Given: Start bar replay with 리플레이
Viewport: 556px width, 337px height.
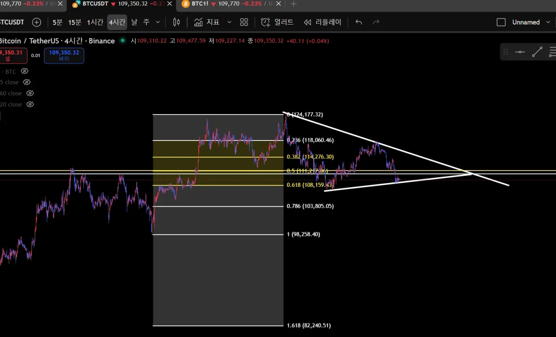Looking at the screenshot, I should [322, 22].
